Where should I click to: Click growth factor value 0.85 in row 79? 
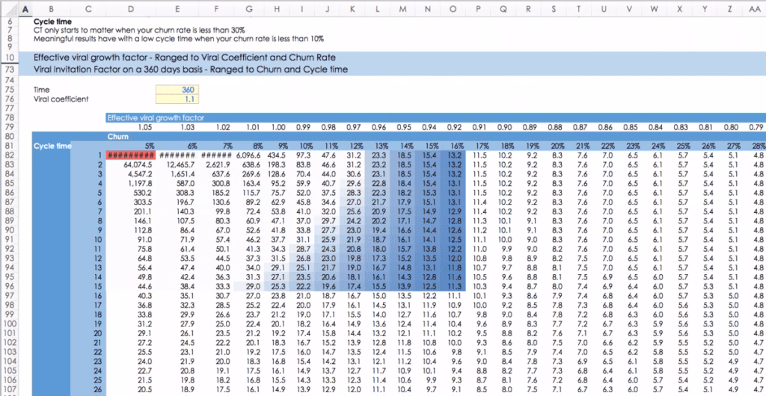pyautogui.click(x=628, y=127)
